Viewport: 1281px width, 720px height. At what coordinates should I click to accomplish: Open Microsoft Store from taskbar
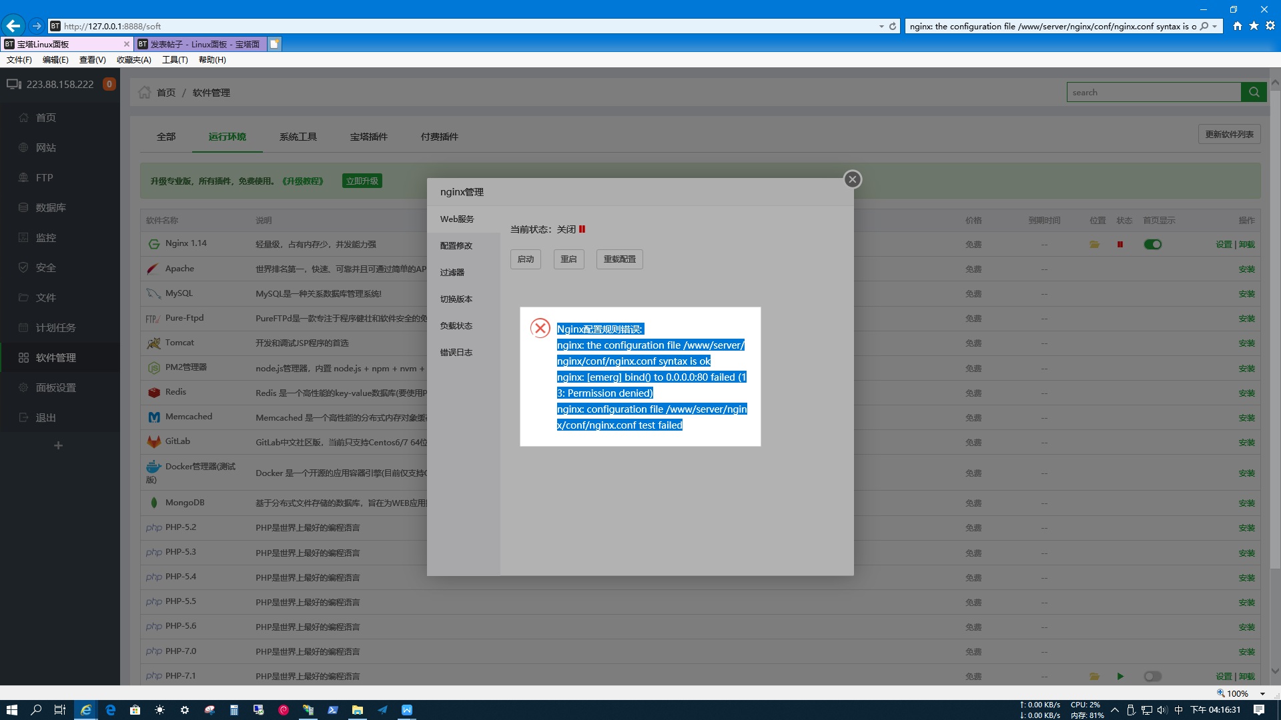coord(135,710)
